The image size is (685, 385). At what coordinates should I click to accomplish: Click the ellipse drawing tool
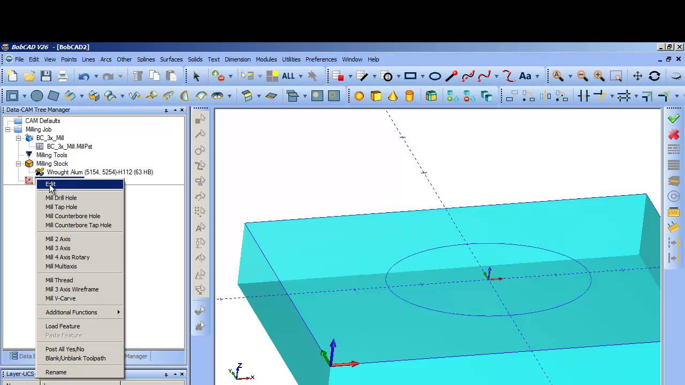(435, 76)
